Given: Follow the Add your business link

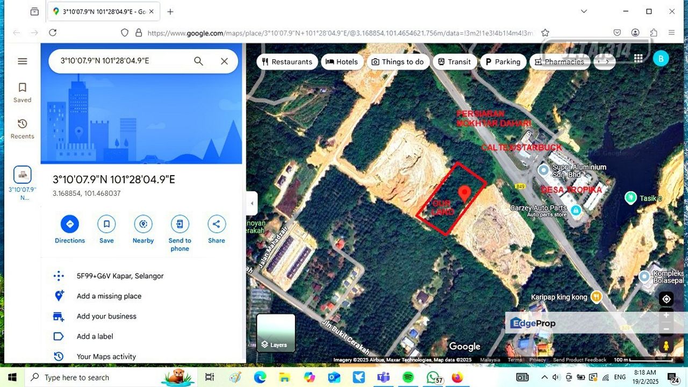Looking at the screenshot, I should 106,316.
